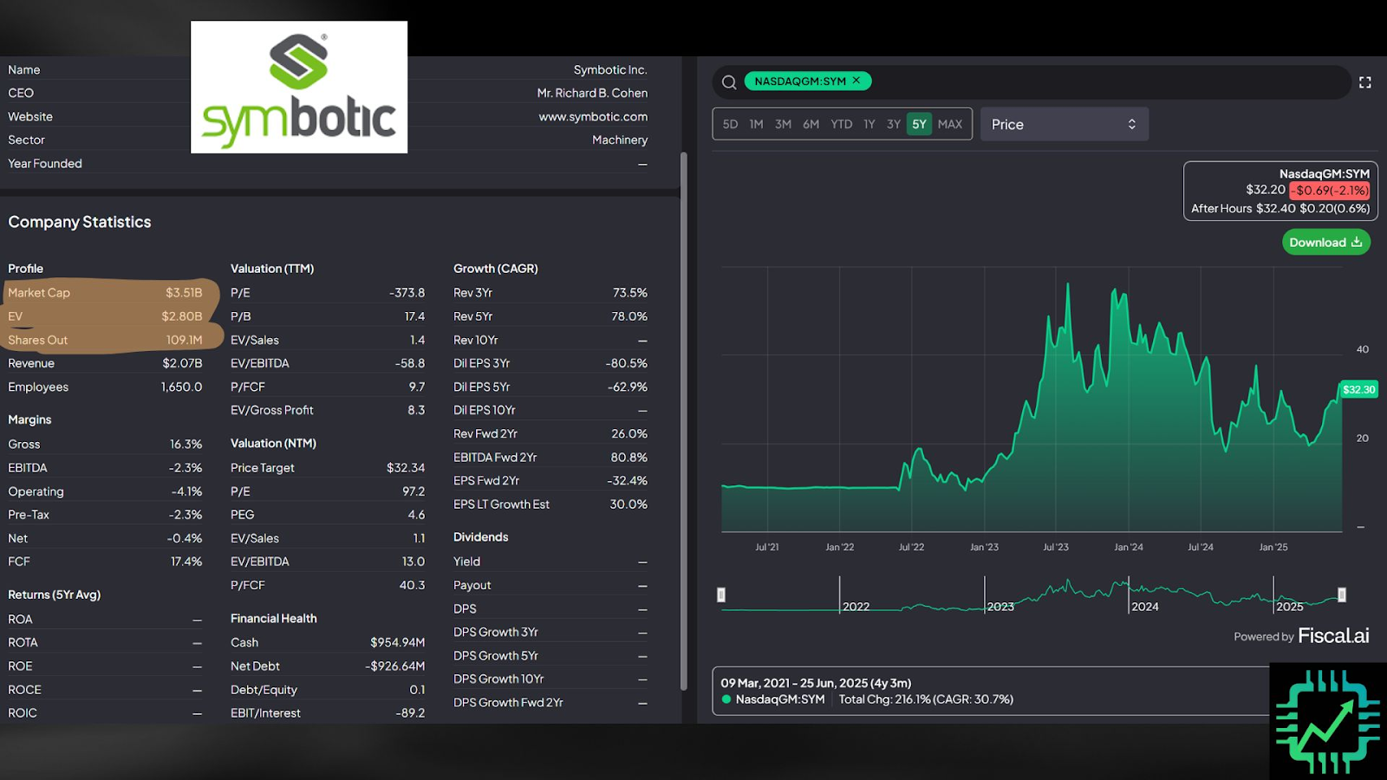Open the Price metric dropdown
The height and width of the screenshot is (780, 1387).
[1065, 124]
